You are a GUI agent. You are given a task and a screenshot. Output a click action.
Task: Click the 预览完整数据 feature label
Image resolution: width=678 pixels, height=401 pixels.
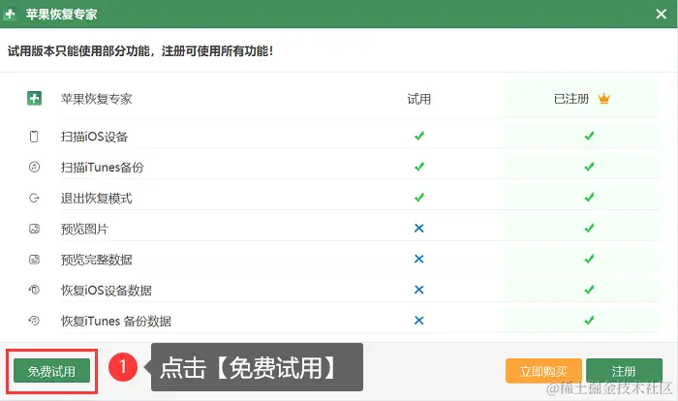pos(97,260)
